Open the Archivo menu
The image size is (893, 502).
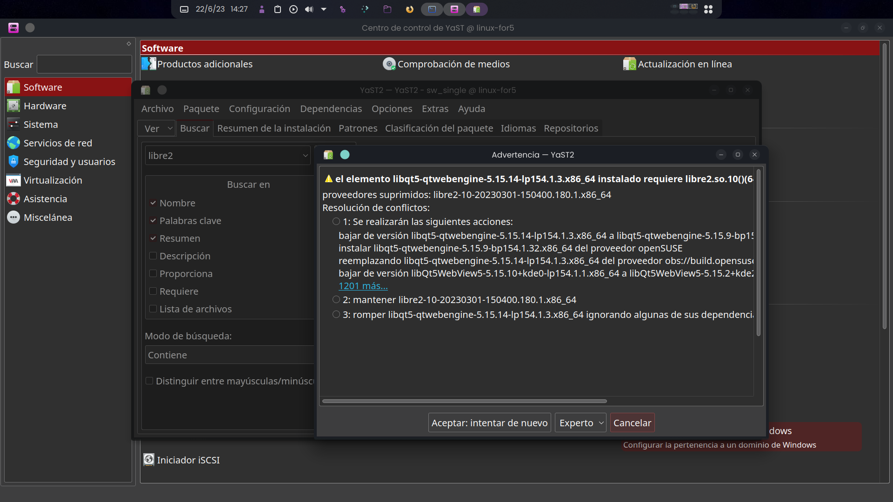158,109
